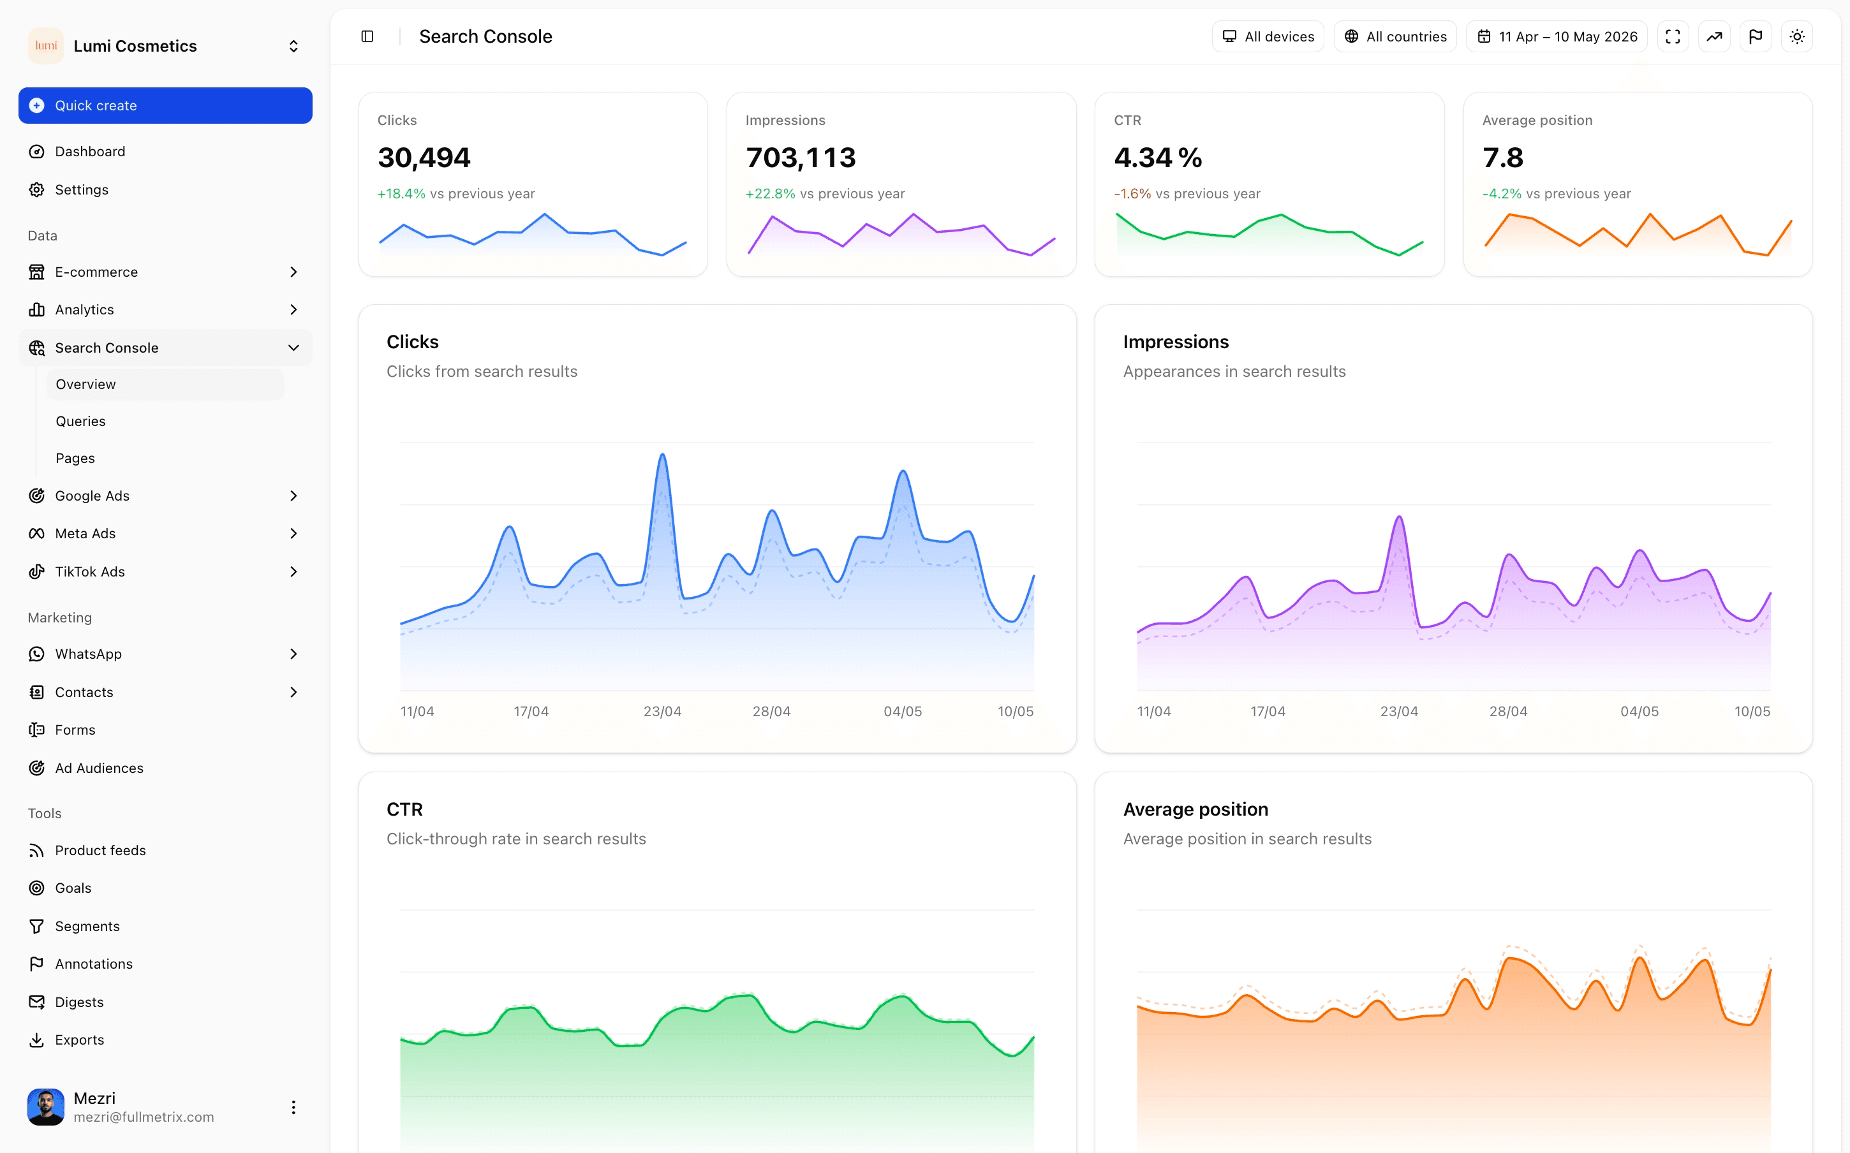
Task: Open Product feeds link
Action: [x=165, y=850]
